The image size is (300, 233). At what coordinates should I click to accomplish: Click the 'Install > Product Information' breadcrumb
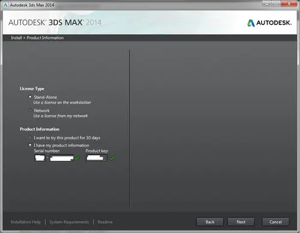tap(37, 38)
